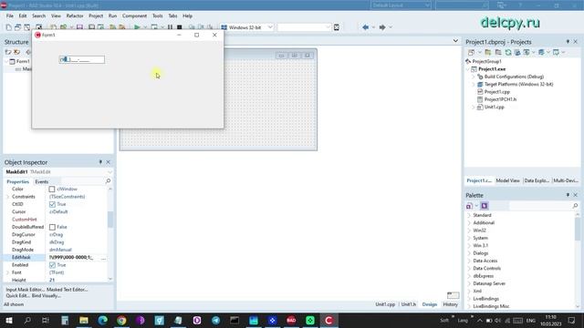584x328 pixels.
Task: Click the Quick Edit link
Action: [x=18, y=295]
